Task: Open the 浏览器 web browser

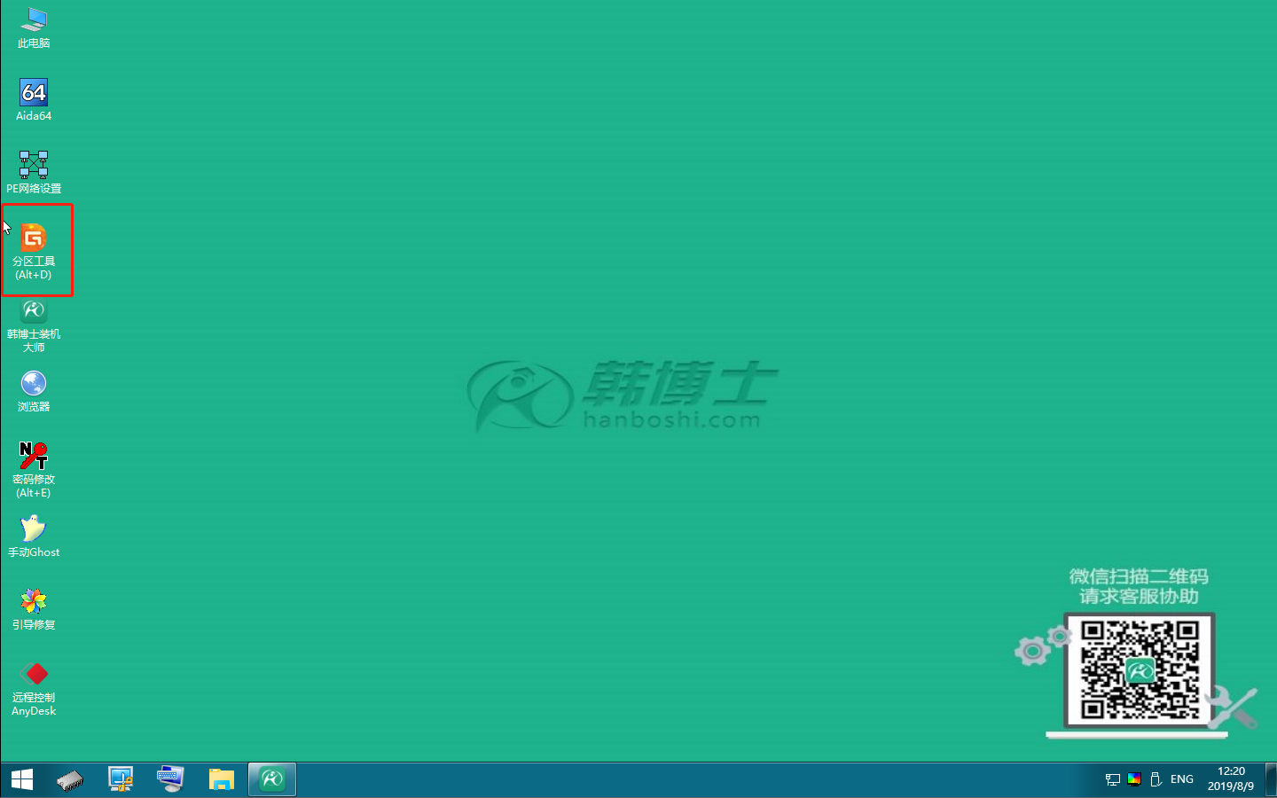Action: (34, 385)
